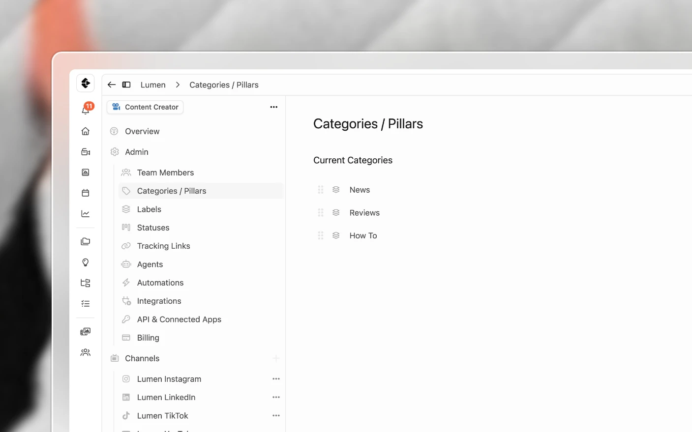Open analytics line chart icon
The width and height of the screenshot is (692, 432).
click(x=86, y=214)
